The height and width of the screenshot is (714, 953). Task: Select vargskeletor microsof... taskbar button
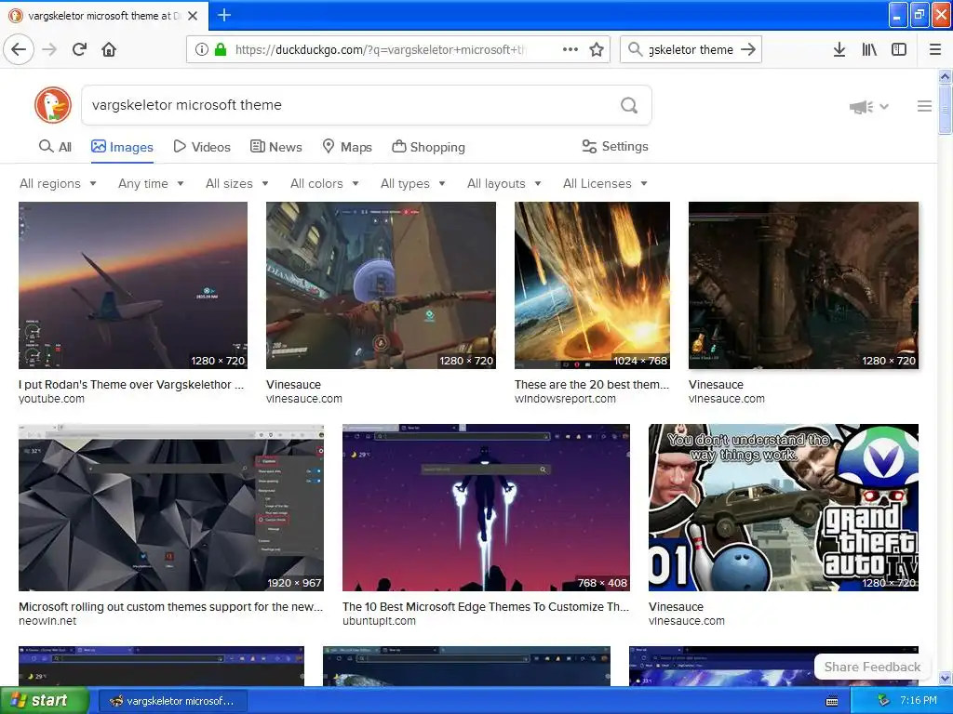(172, 701)
